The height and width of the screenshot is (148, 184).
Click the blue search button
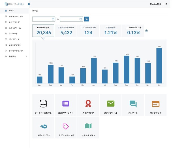pos(87,19)
